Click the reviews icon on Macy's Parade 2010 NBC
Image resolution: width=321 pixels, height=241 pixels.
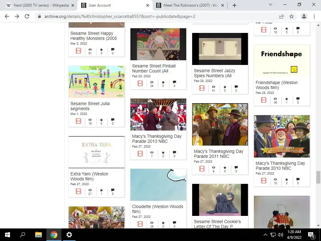(x=298, y=179)
